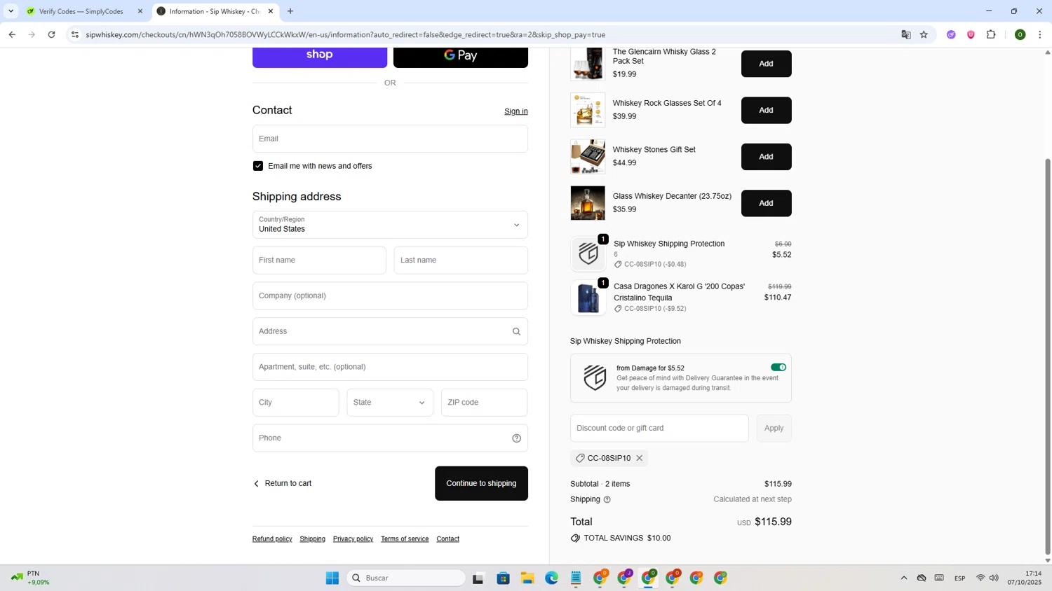Open File Explorer from the taskbar
Screen dimensions: 1052x591
[x=527, y=578]
